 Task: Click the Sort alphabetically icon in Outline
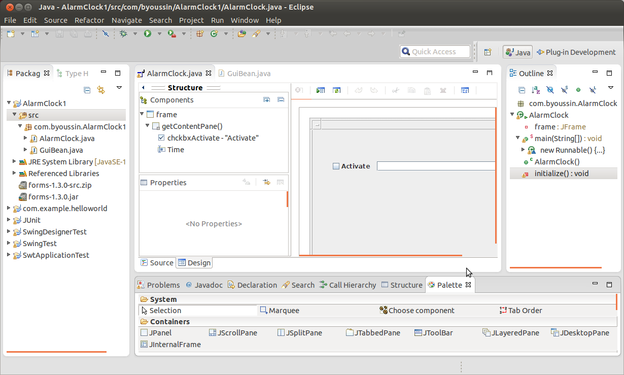[536, 90]
